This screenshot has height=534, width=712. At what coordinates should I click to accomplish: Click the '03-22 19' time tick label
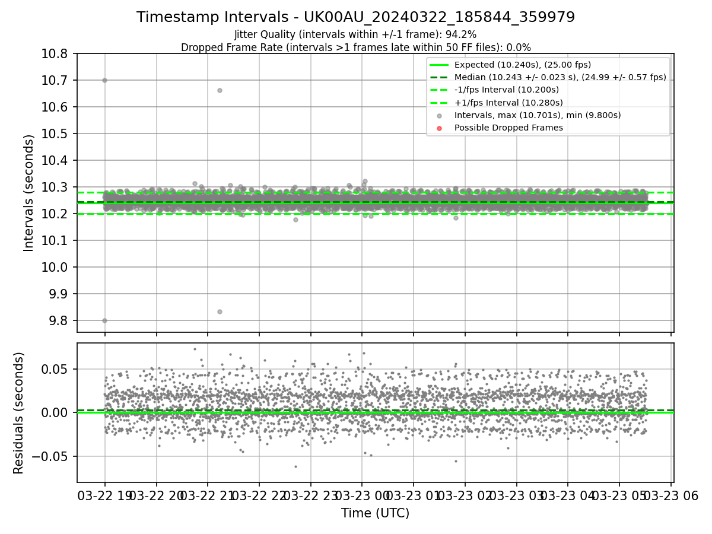pos(104,496)
